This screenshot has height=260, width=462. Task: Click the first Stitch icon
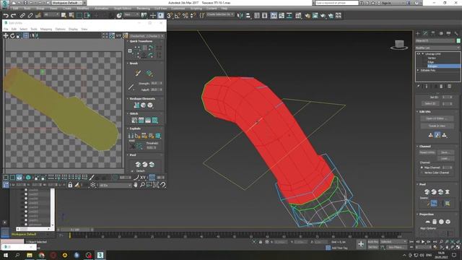pyautogui.click(x=134, y=120)
